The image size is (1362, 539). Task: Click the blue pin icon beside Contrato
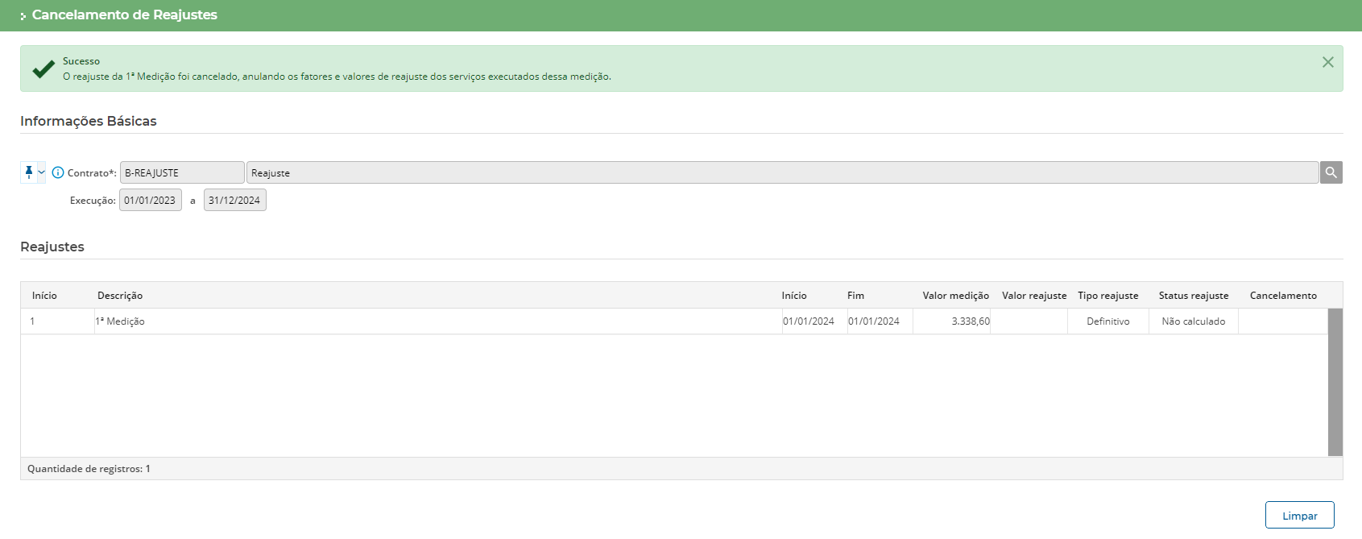coord(29,172)
